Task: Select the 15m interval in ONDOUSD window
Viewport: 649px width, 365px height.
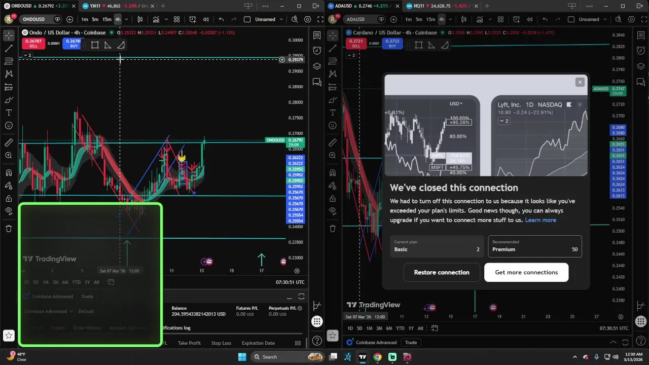Action: [x=106, y=19]
